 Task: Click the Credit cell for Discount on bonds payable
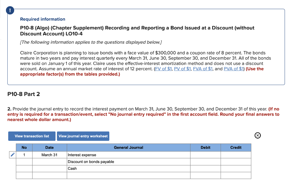pyautogui.click(x=236, y=162)
